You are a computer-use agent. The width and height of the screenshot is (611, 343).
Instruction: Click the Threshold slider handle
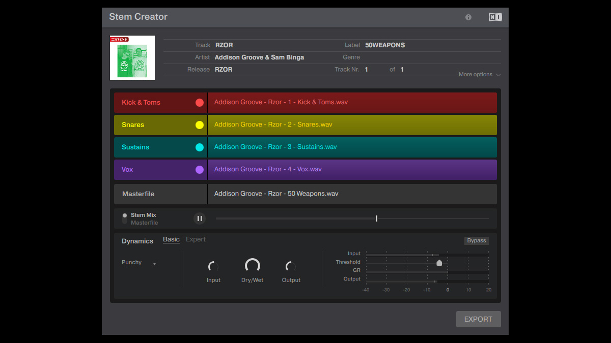(439, 262)
